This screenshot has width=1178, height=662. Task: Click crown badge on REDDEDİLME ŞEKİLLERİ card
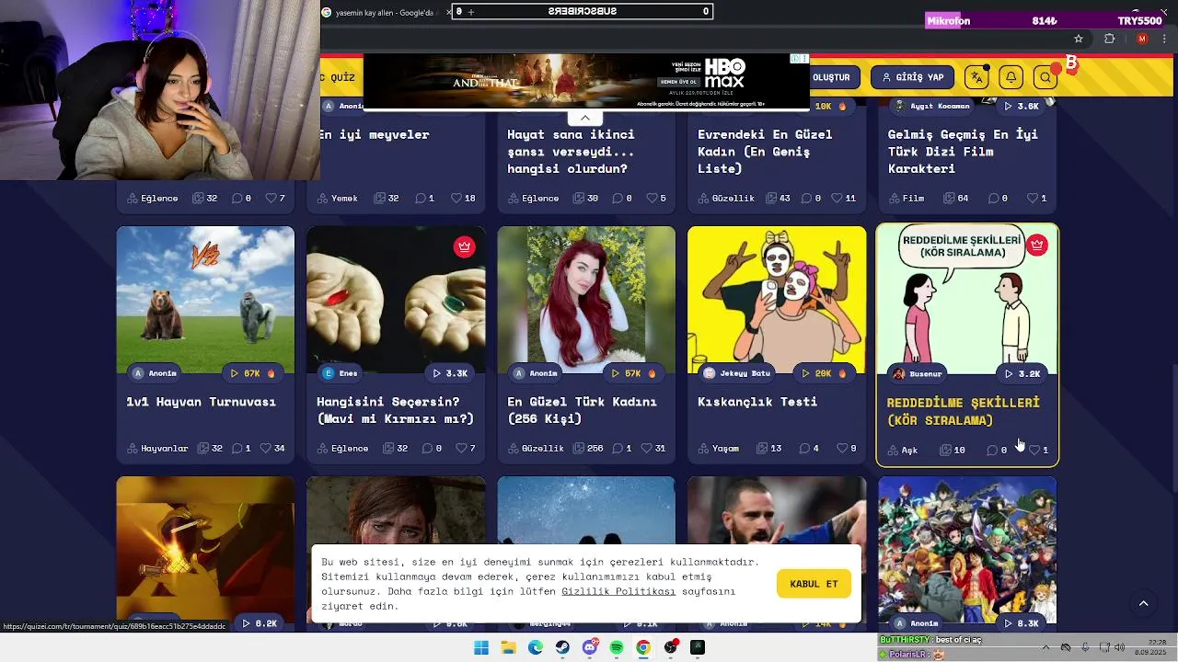click(1037, 245)
